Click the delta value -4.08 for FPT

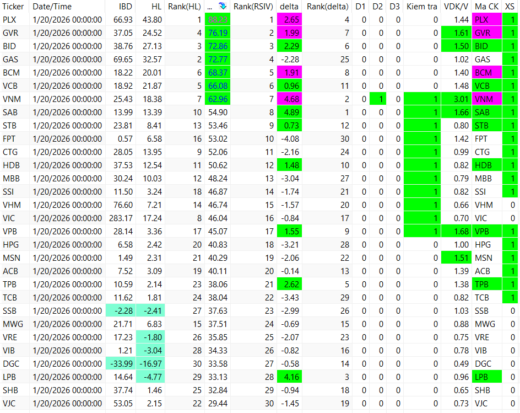click(x=290, y=139)
